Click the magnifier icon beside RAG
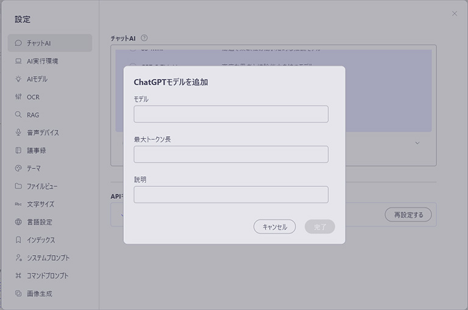The height and width of the screenshot is (310, 468). [18, 115]
